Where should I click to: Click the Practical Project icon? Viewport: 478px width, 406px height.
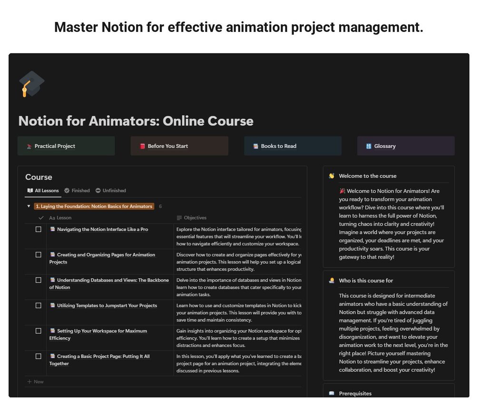(x=29, y=147)
